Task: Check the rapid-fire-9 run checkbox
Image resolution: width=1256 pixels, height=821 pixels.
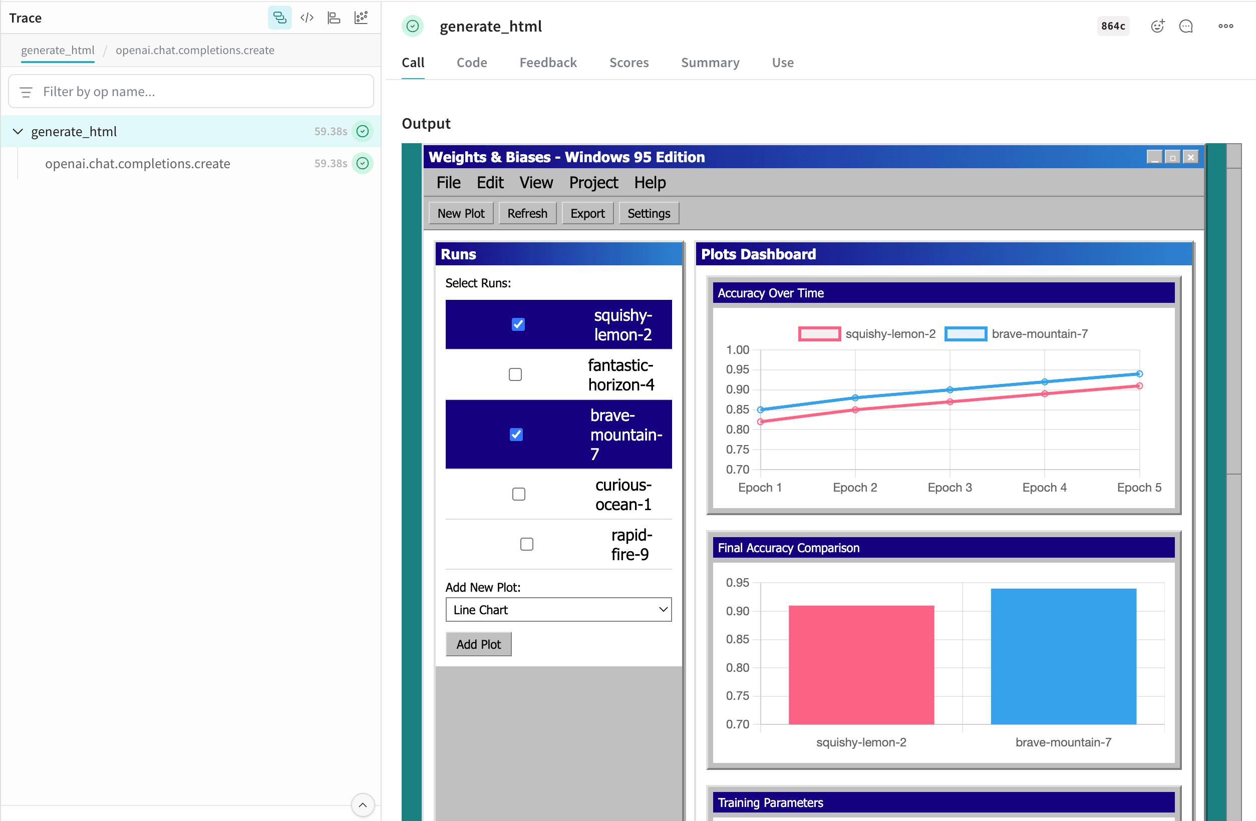Action: coord(527,544)
